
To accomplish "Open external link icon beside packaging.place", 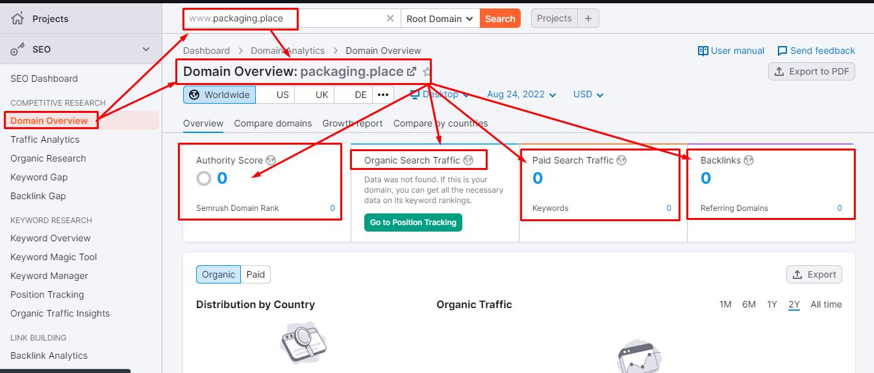I will click(x=412, y=71).
